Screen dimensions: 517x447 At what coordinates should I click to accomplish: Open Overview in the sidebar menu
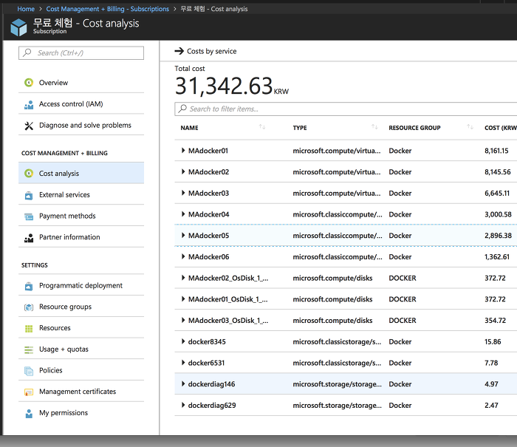81,83
